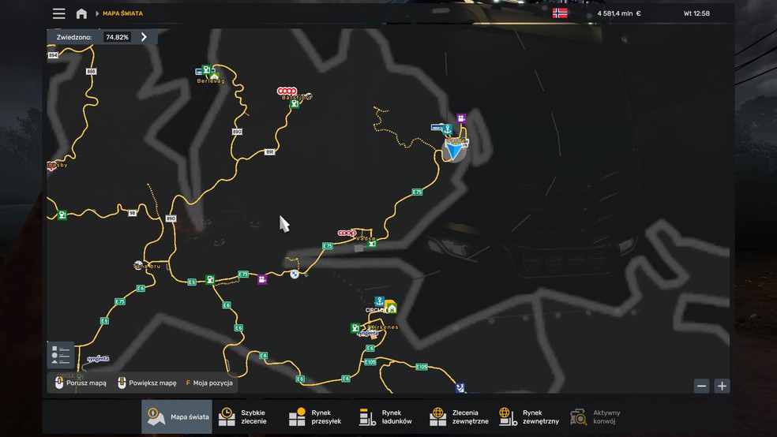The height and width of the screenshot is (437, 777).
Task: Toggle the map legend list icon
Action: click(x=61, y=355)
